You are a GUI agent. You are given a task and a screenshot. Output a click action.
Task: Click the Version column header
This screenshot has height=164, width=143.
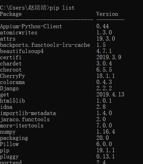click(107, 14)
